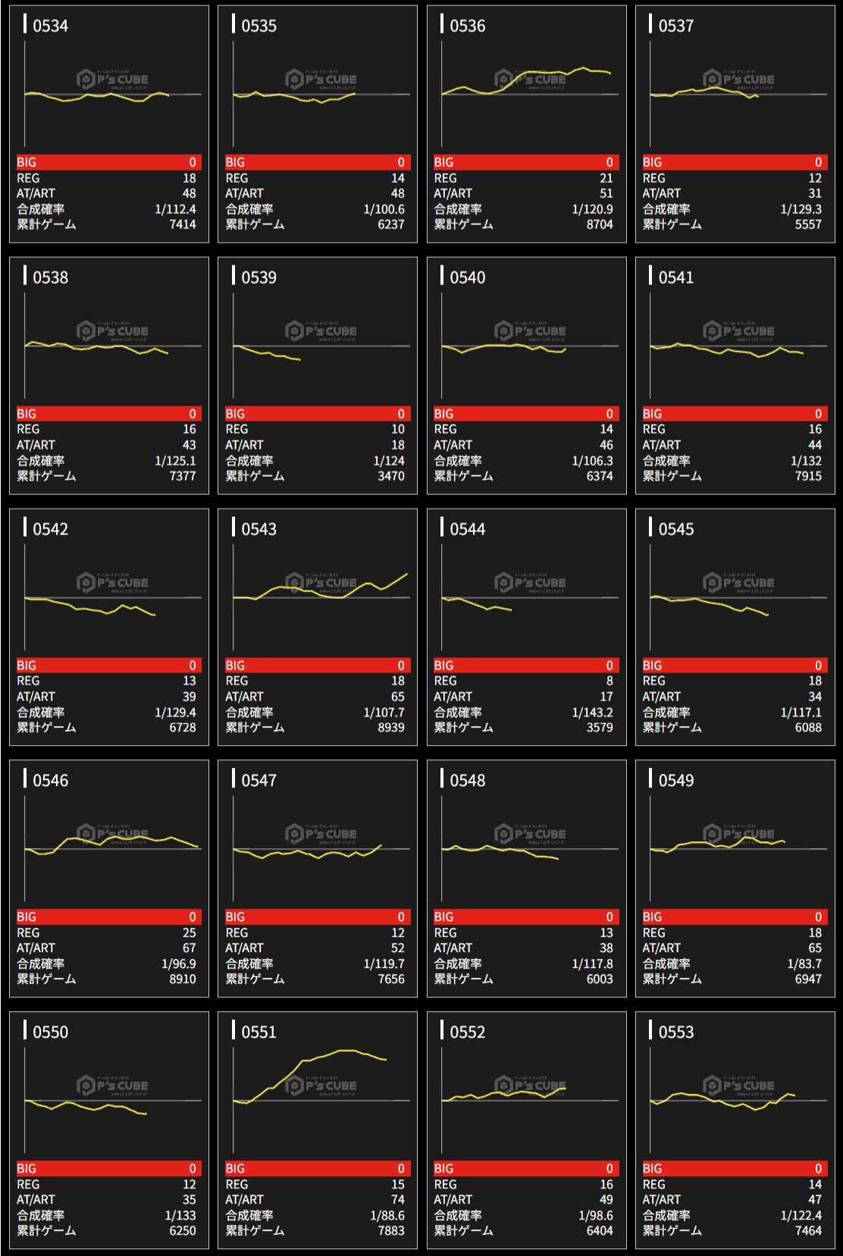Click P's CUBE logo on 0537 graph
843x1256 pixels.
738,79
